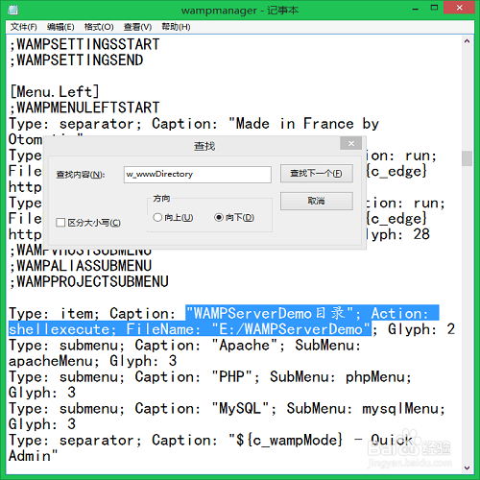Click the "PHP" caption text
The width and height of the screenshot is (480, 480).
(231, 376)
